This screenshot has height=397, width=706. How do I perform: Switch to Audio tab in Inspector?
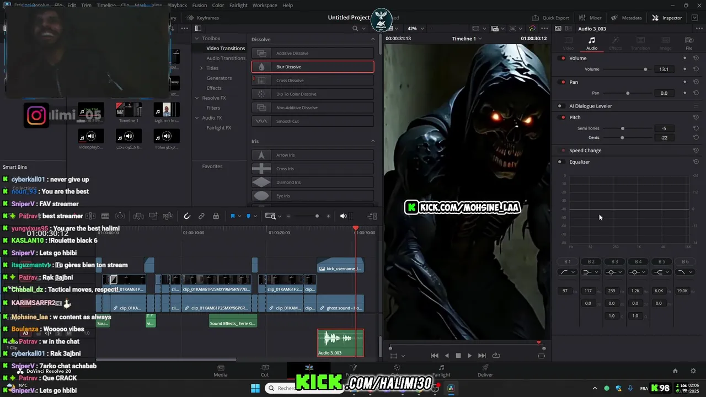(592, 44)
